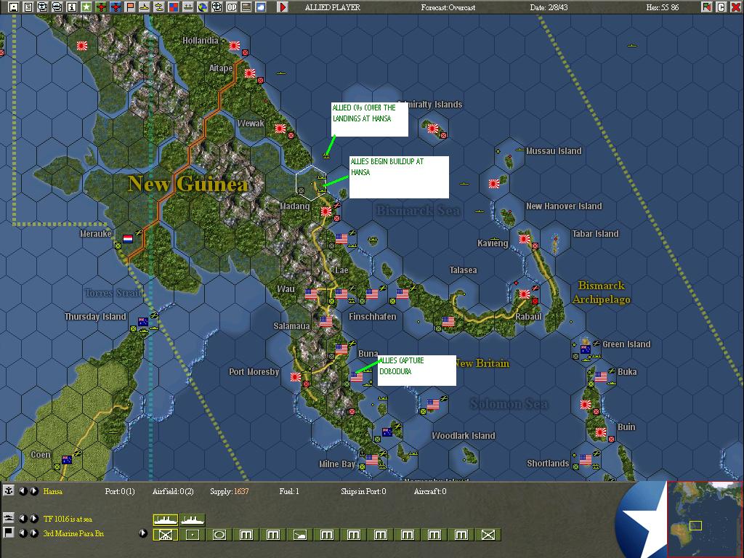Click the Japanese flag at Madang
Screen dimensions: 744x558
coord(326,211)
